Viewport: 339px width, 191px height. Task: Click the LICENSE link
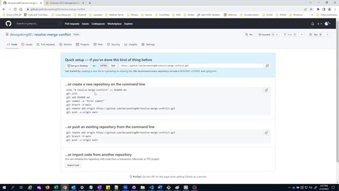195,71
